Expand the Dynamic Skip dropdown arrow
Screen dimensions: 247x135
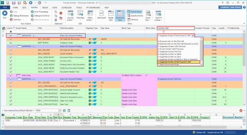coord(193,35)
